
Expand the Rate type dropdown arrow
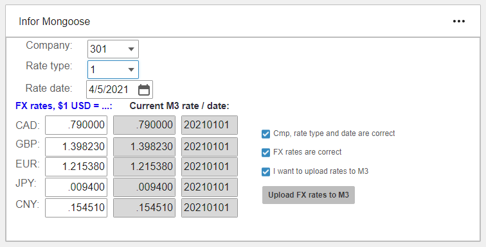click(x=131, y=69)
